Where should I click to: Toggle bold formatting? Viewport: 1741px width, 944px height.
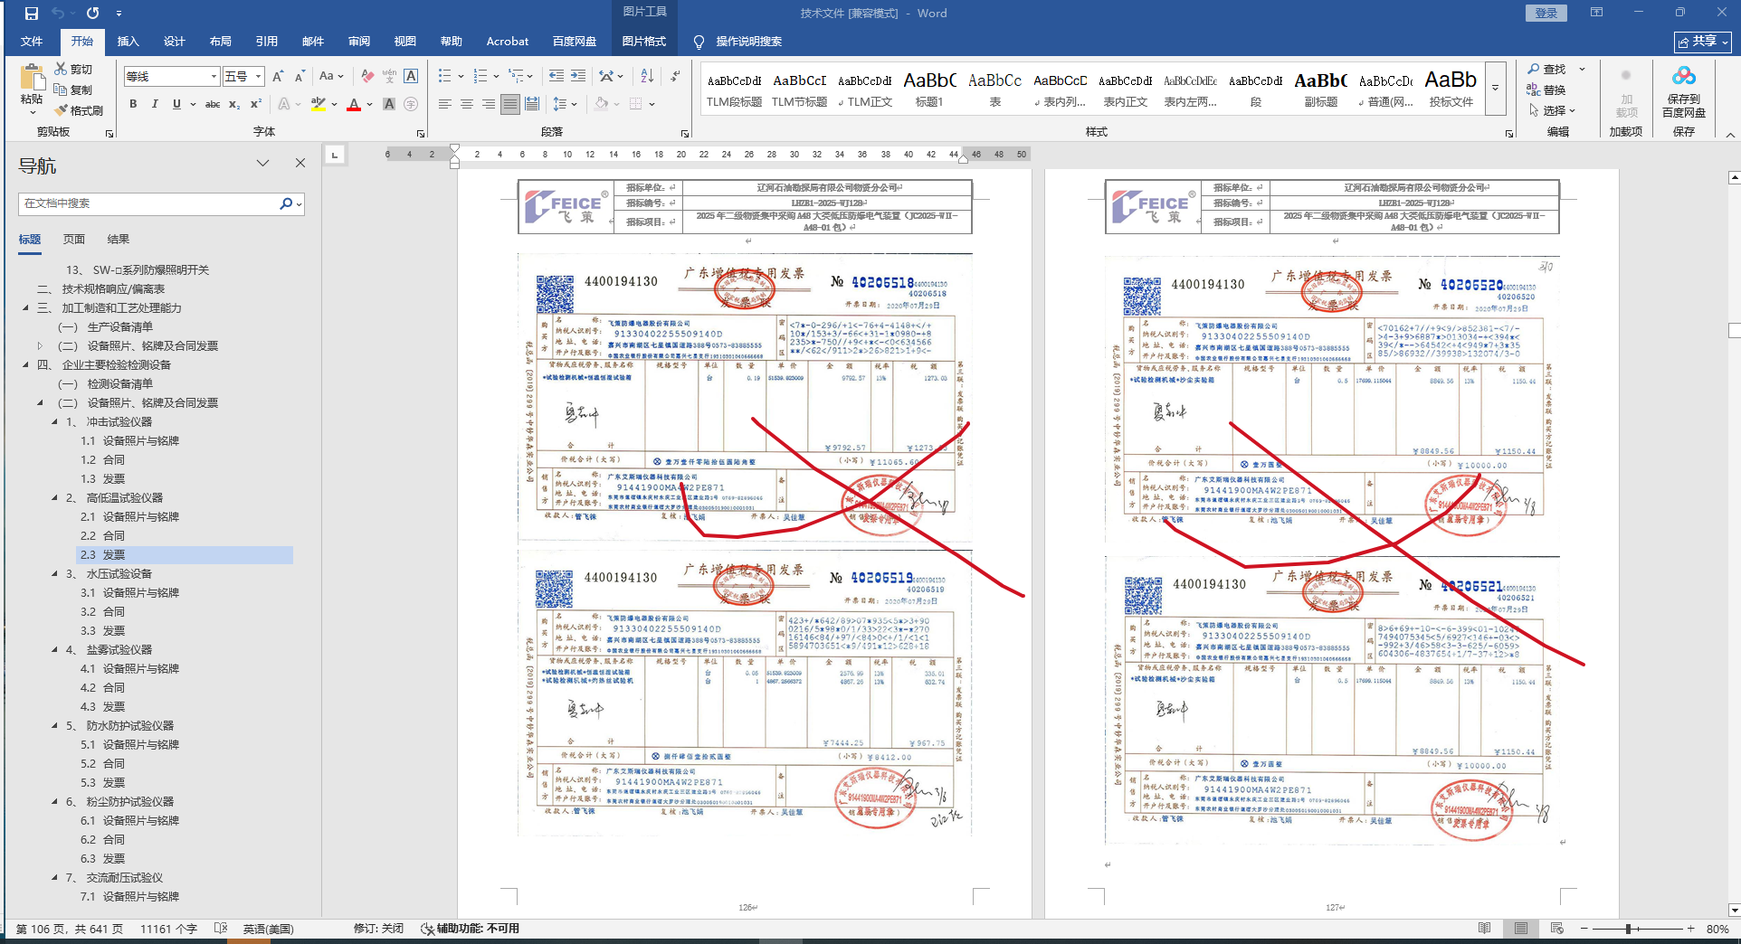133,105
